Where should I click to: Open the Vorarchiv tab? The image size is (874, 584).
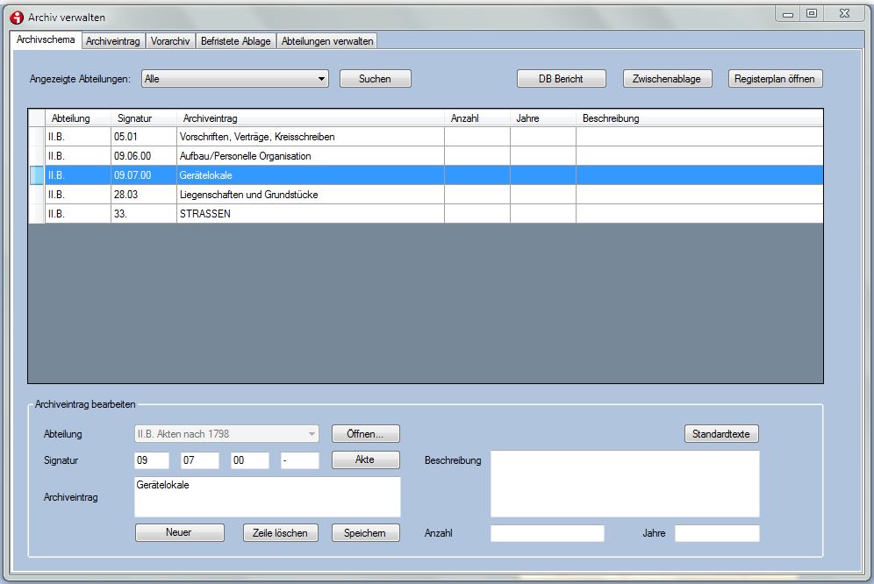click(170, 41)
